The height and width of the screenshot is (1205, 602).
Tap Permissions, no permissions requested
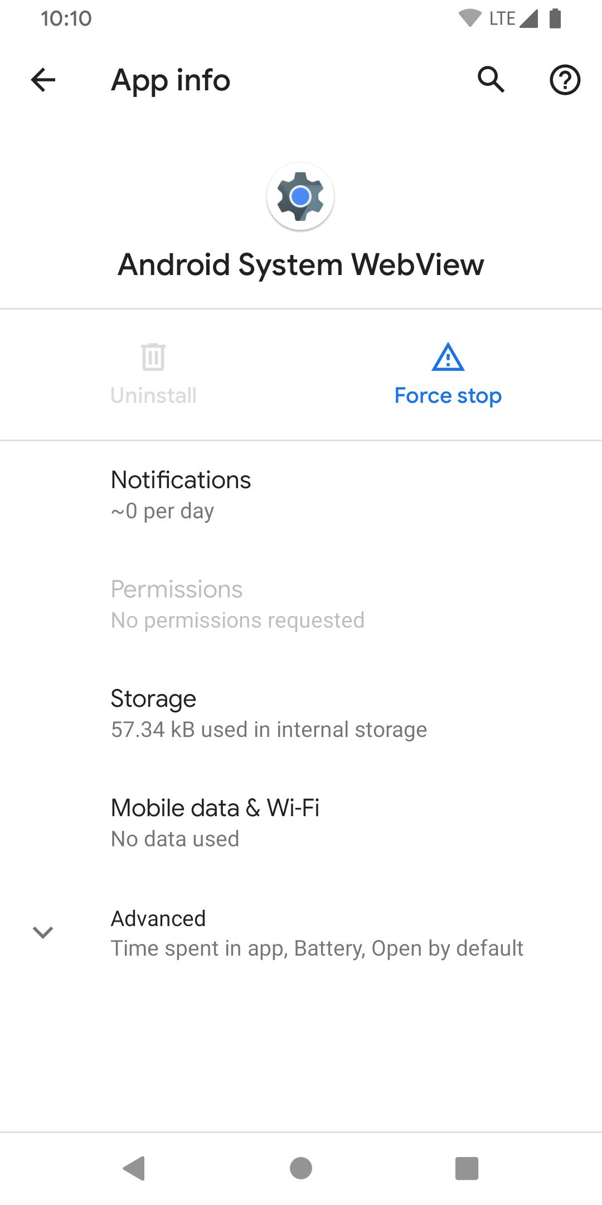point(301,605)
